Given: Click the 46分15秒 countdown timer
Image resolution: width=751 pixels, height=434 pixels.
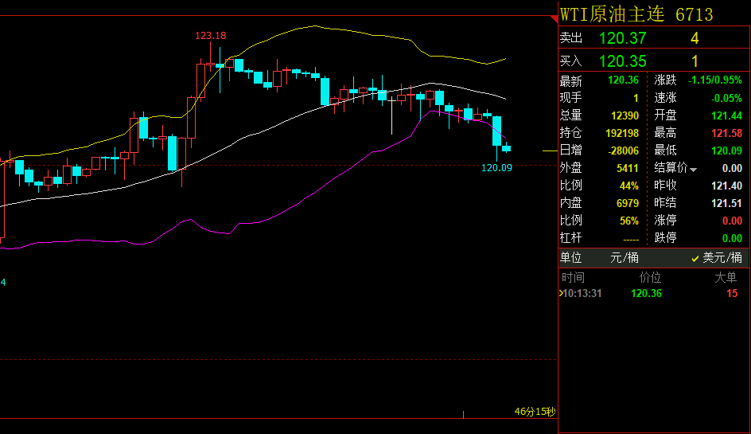Looking at the screenshot, I should [535, 412].
